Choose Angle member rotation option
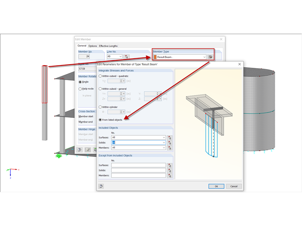Image resolution: width=302 pixels, height=226 pixels. [x=80, y=82]
